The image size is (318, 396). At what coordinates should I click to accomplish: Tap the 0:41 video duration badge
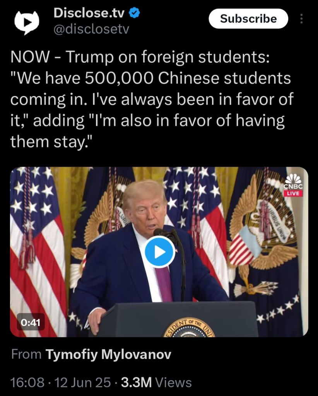pos(31,322)
